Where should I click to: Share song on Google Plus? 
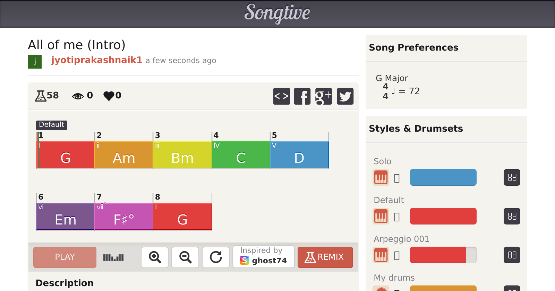[323, 96]
